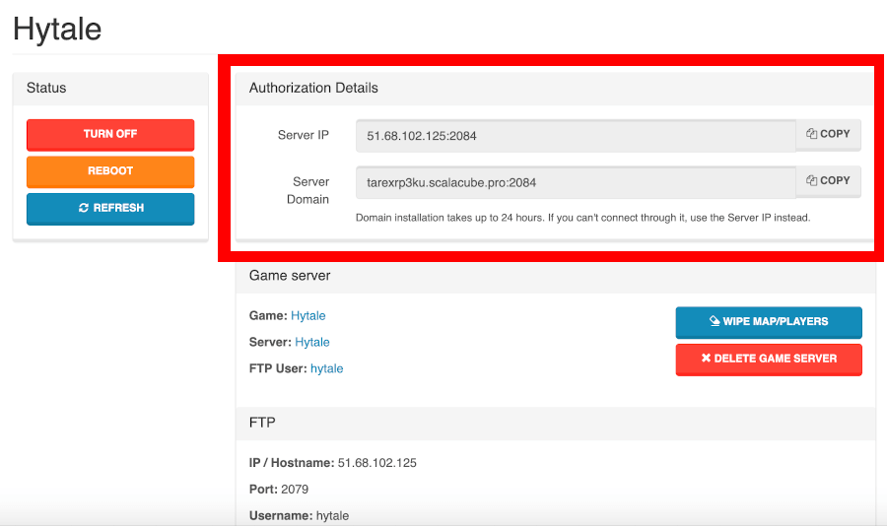The image size is (887, 526).
Task: Click the X icon on the DELETE GAME SERVER button
Action: click(706, 358)
